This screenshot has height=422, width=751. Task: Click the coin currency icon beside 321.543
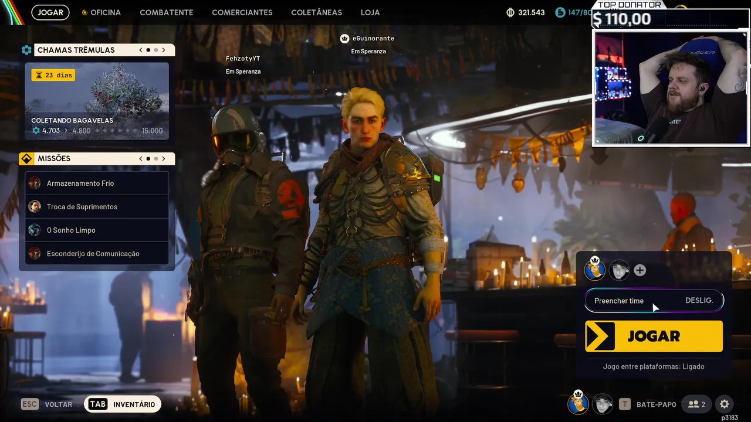(x=510, y=12)
